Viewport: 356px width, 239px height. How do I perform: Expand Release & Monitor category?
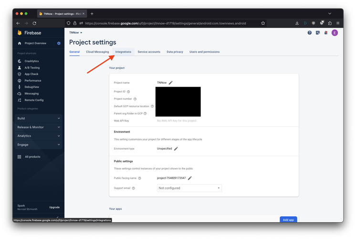39,127
